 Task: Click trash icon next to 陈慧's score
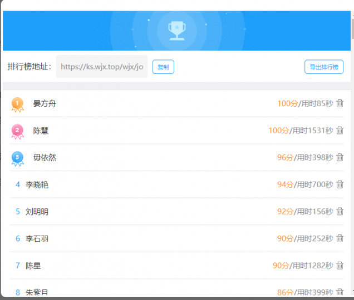340,131
